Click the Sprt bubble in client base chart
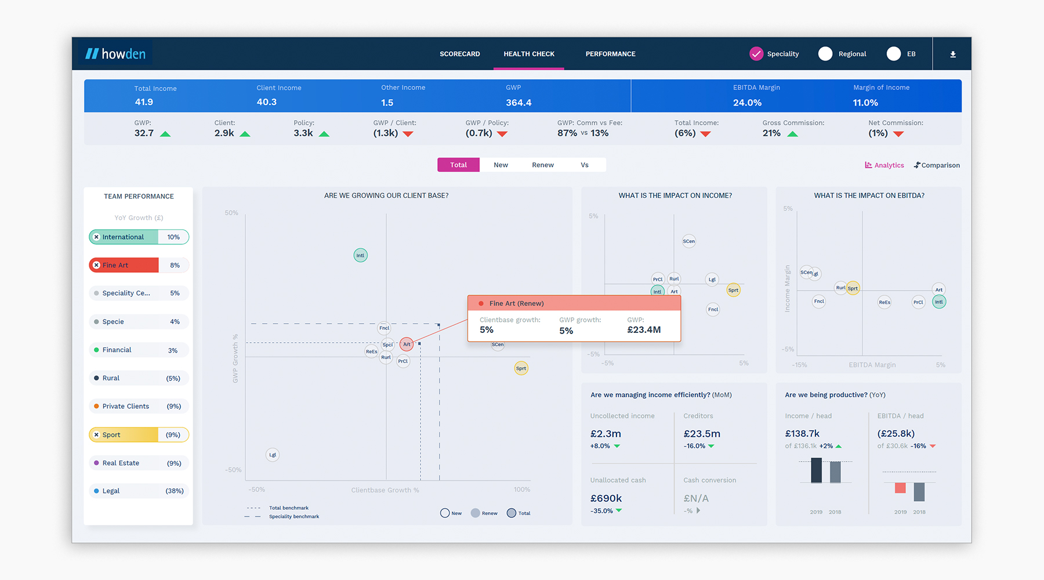The height and width of the screenshot is (580, 1044). point(521,368)
